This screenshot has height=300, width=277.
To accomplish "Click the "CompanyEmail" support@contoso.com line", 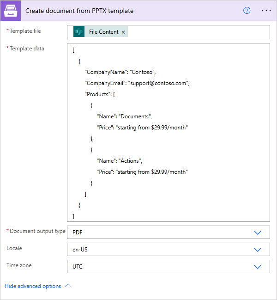I will click(x=137, y=83).
